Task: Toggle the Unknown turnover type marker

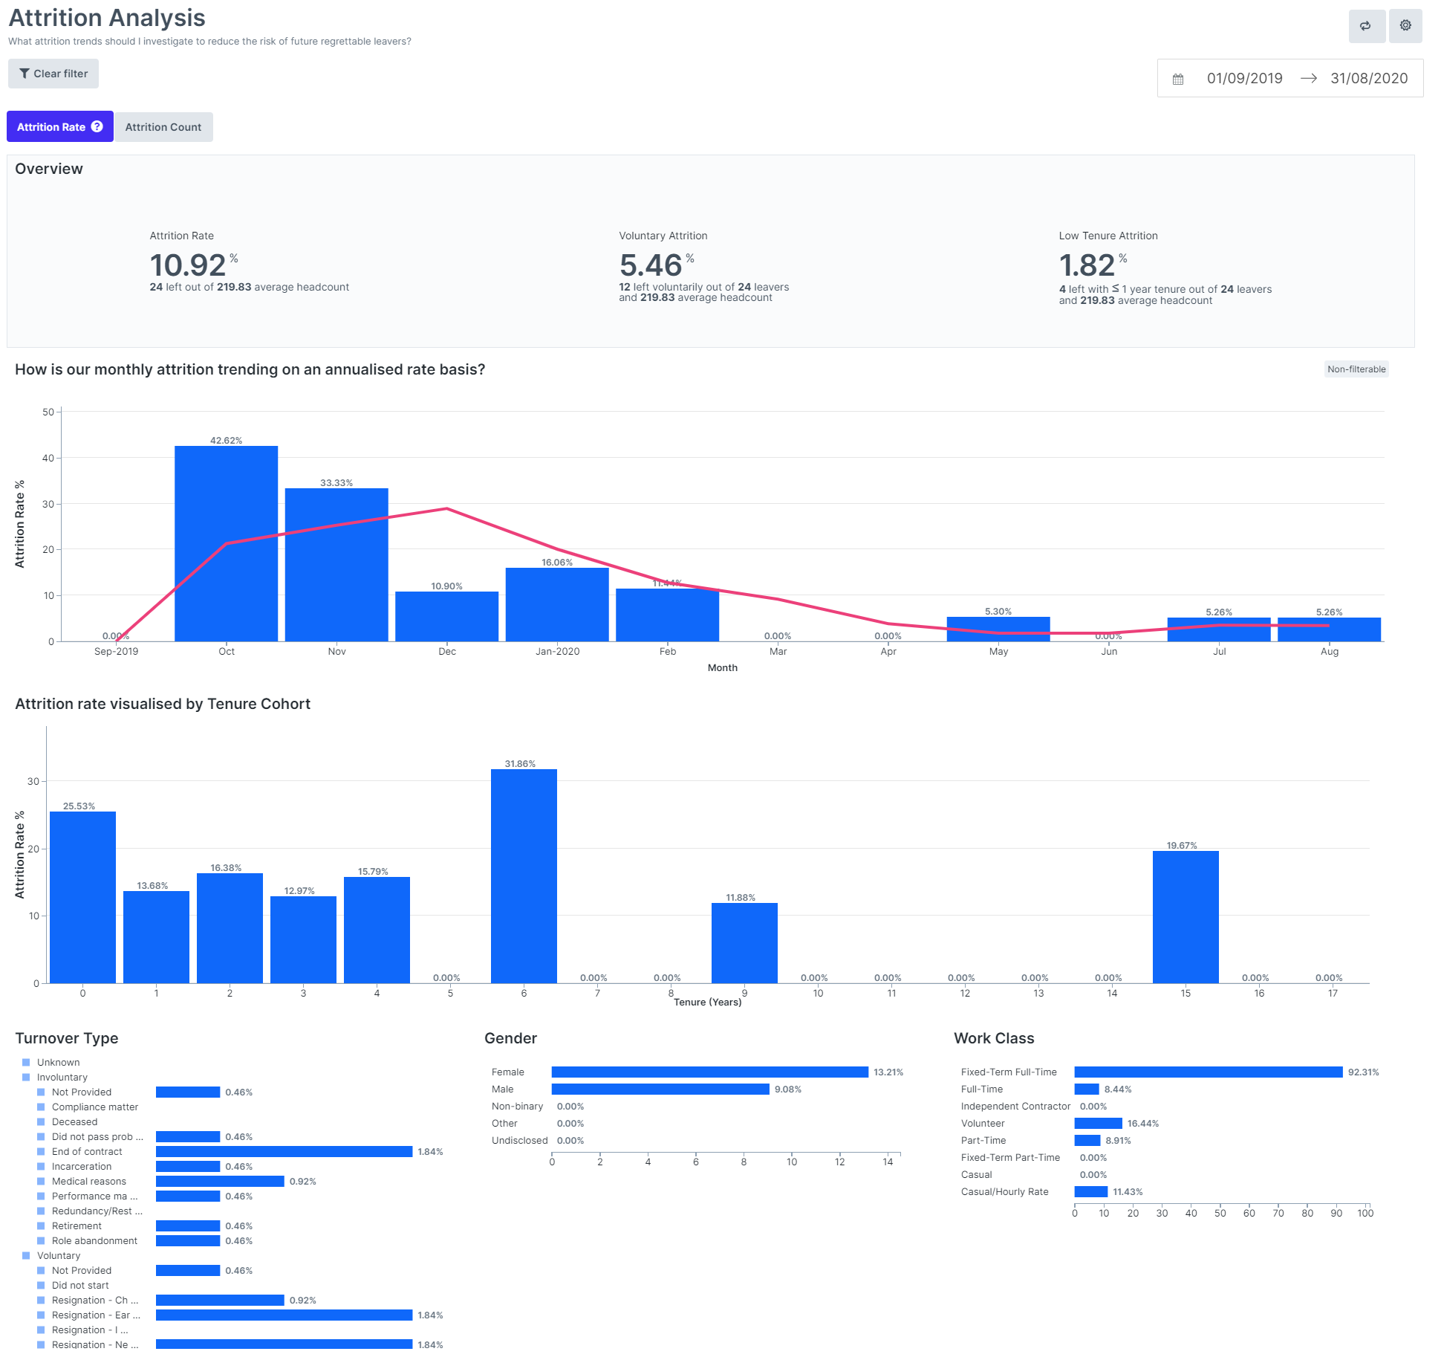Action: pos(26,1062)
